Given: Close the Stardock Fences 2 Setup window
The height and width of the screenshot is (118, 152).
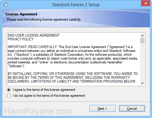Looking at the screenshot, I should [145, 3].
